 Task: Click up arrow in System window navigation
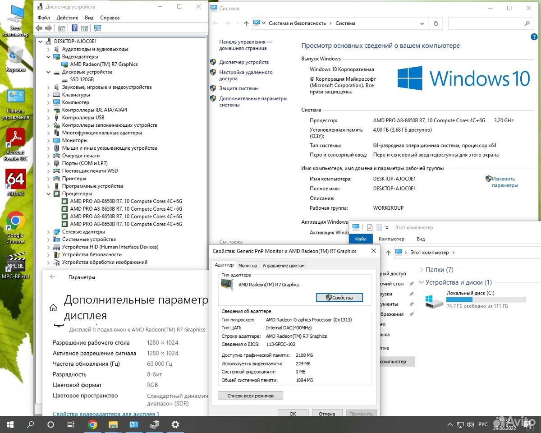[246, 23]
